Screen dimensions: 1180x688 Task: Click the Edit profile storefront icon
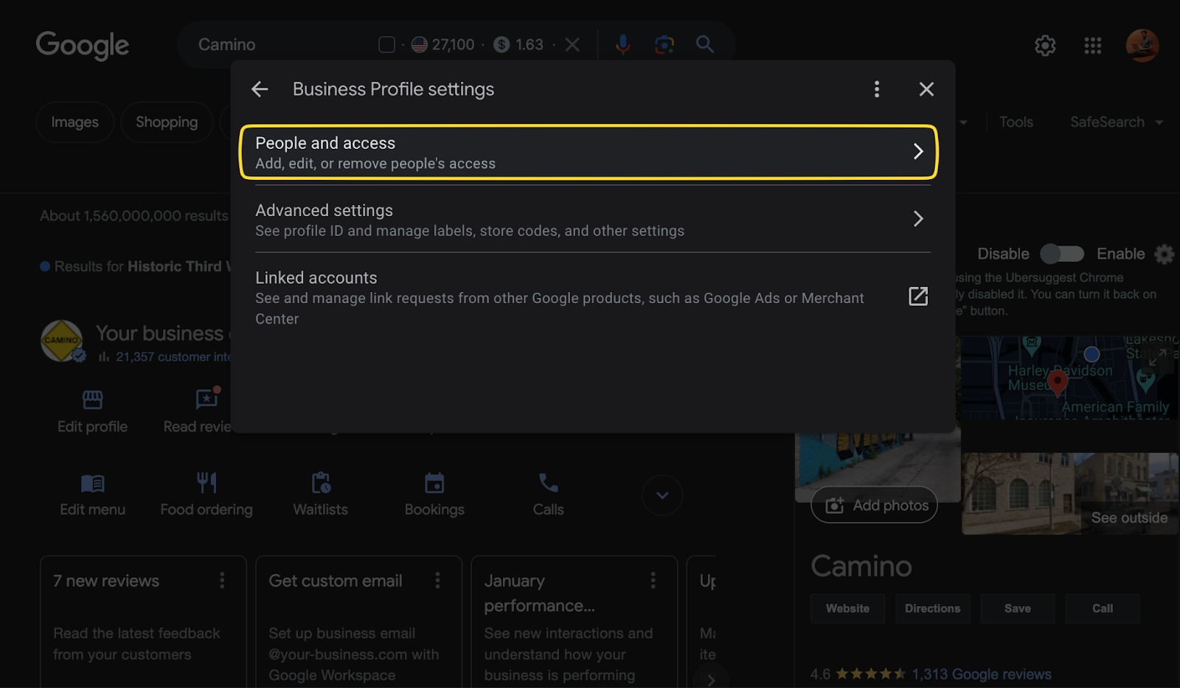92,400
